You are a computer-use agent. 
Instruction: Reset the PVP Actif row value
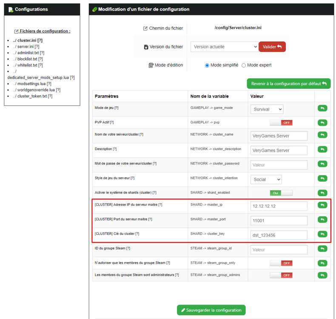tap(322, 122)
